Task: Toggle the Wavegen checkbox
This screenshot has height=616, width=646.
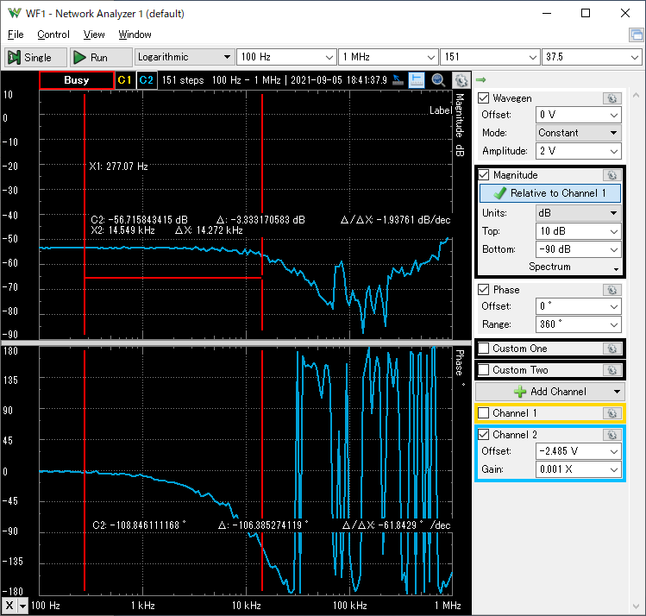Action: click(x=484, y=98)
